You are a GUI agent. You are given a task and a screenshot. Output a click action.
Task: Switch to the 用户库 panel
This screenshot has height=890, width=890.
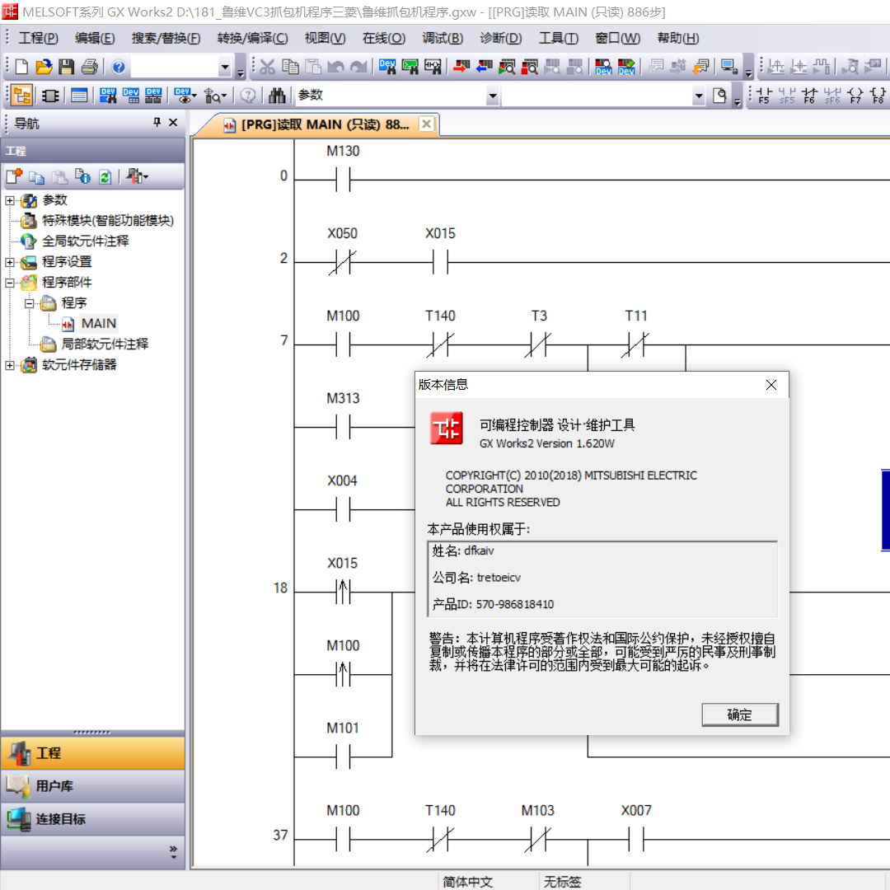pos(92,785)
